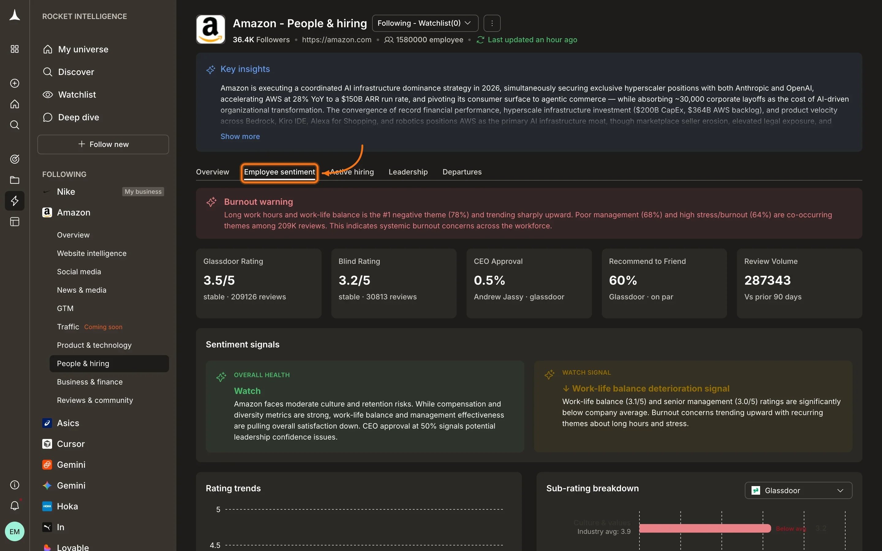Click the home icon in the left rail

pyautogui.click(x=15, y=104)
